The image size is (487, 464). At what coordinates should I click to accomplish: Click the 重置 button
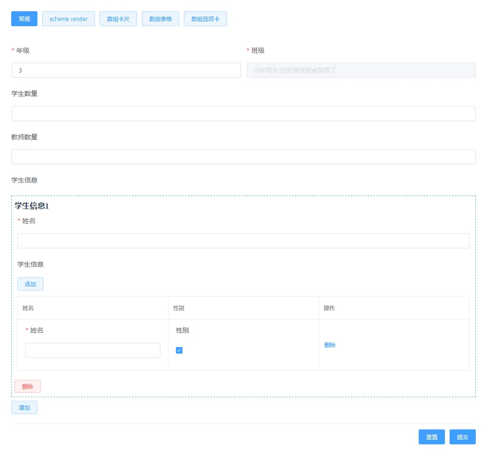(431, 437)
